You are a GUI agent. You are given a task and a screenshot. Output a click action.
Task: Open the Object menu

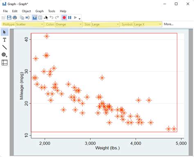(x=26, y=11)
